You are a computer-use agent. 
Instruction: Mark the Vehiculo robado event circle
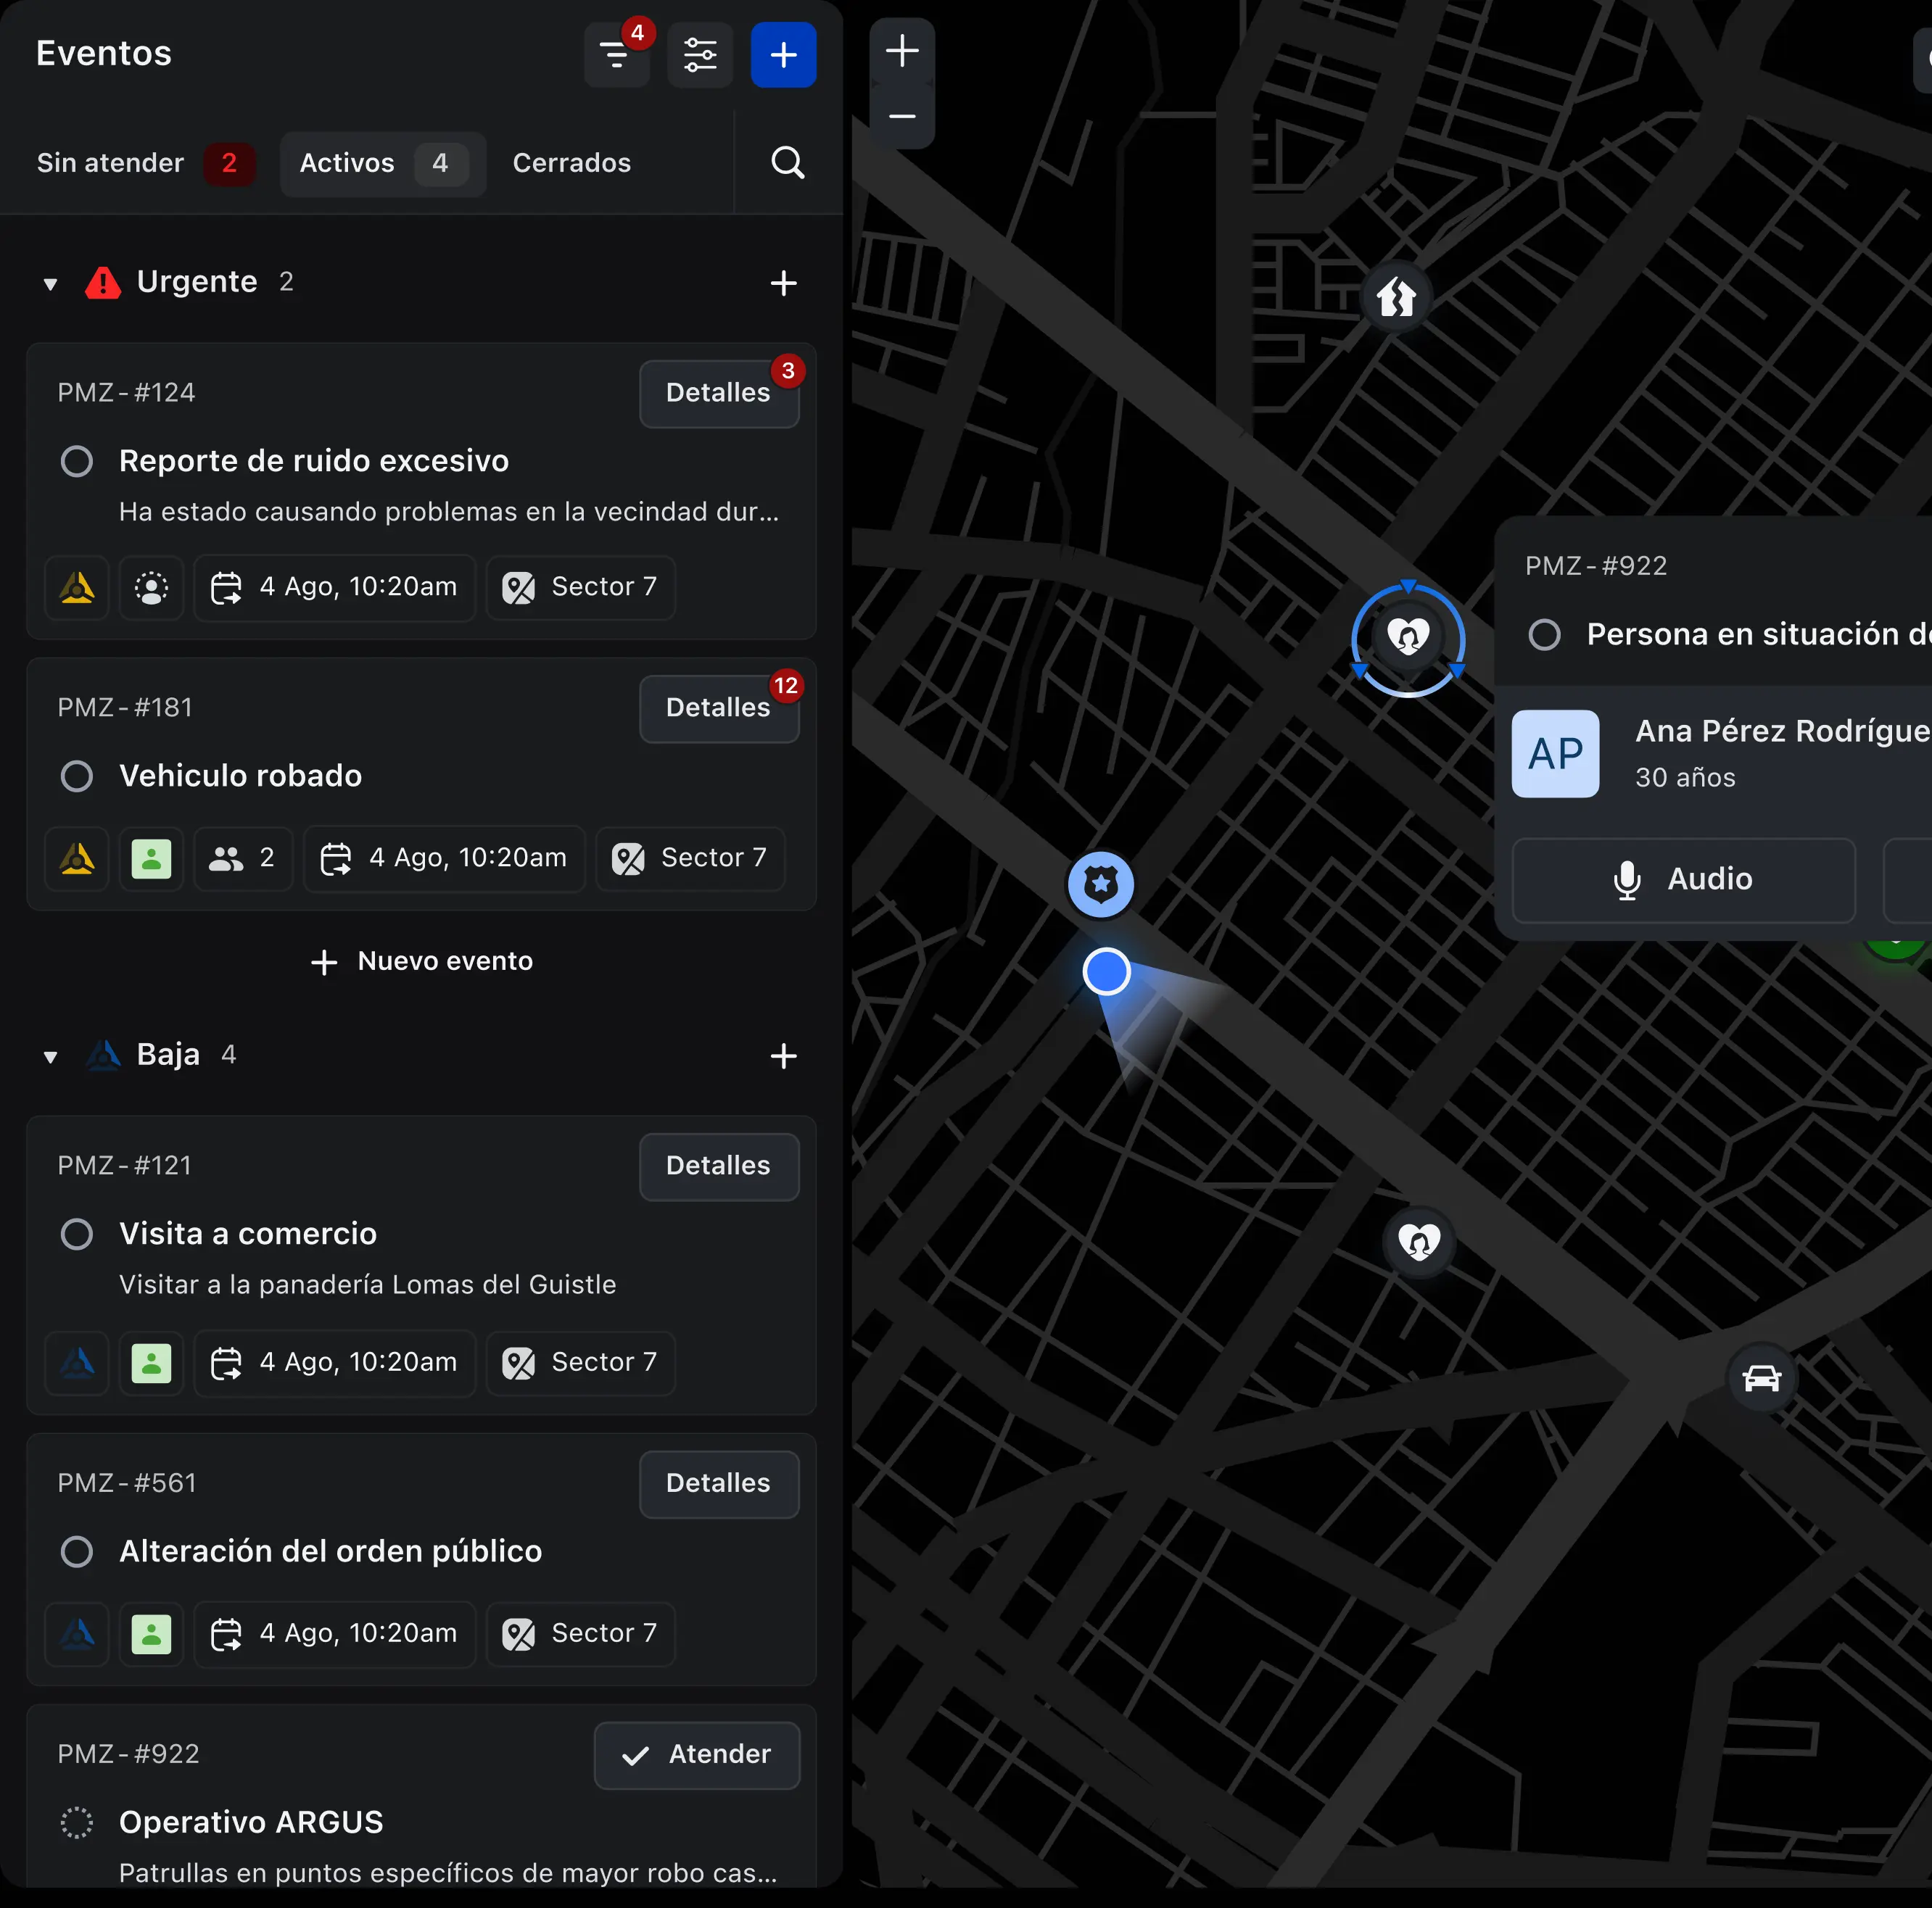point(76,776)
